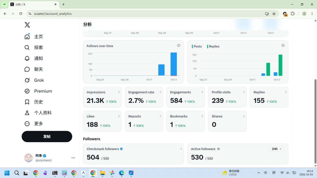Bookmark this page with the star icon
The height and width of the screenshot is (178, 317).
[x=274, y=14]
